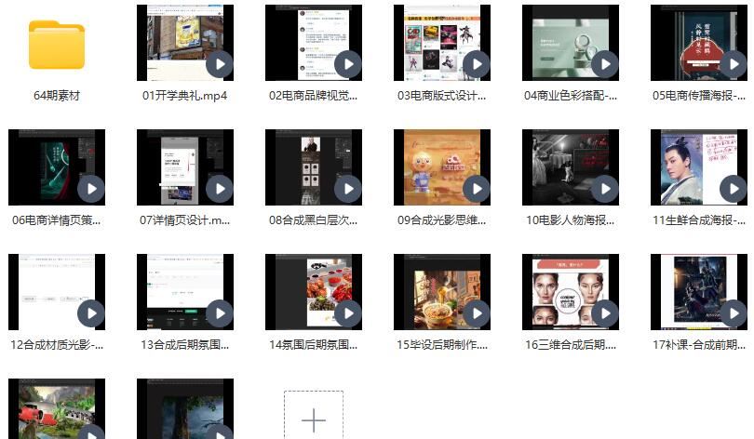Play 05电商传播海报 with its play icon
The height and width of the screenshot is (439, 754).
click(734, 64)
